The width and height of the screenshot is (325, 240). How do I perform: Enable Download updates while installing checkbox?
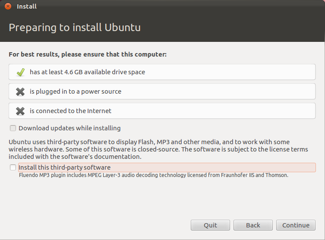[x=13, y=128]
